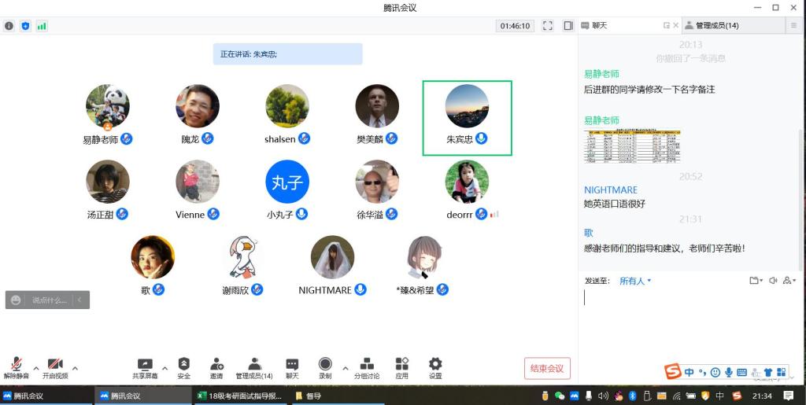Expand the arrow next to 共享屏幕
The width and height of the screenshot is (806, 405).
165,368
